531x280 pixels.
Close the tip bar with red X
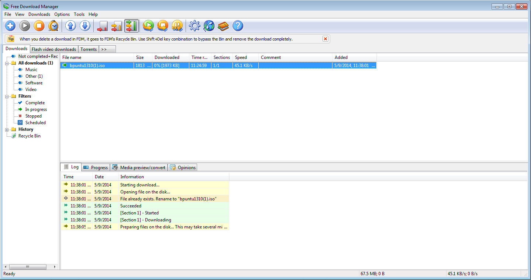point(325,39)
